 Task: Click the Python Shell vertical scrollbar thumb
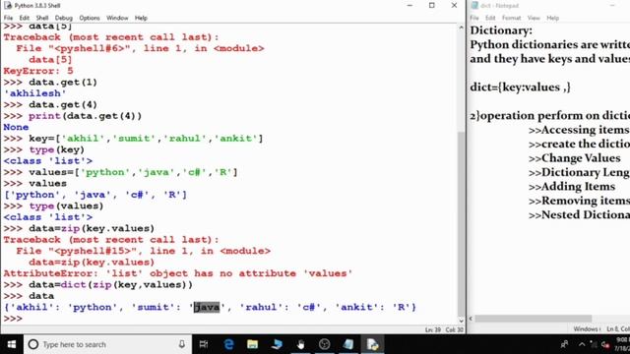pos(461,223)
